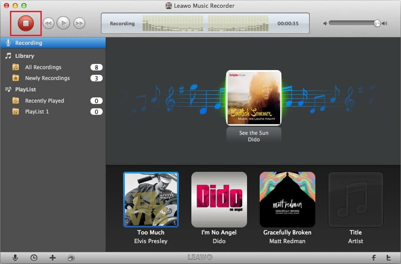Click the volume slider handle
The image size is (401, 264).
click(377, 23)
